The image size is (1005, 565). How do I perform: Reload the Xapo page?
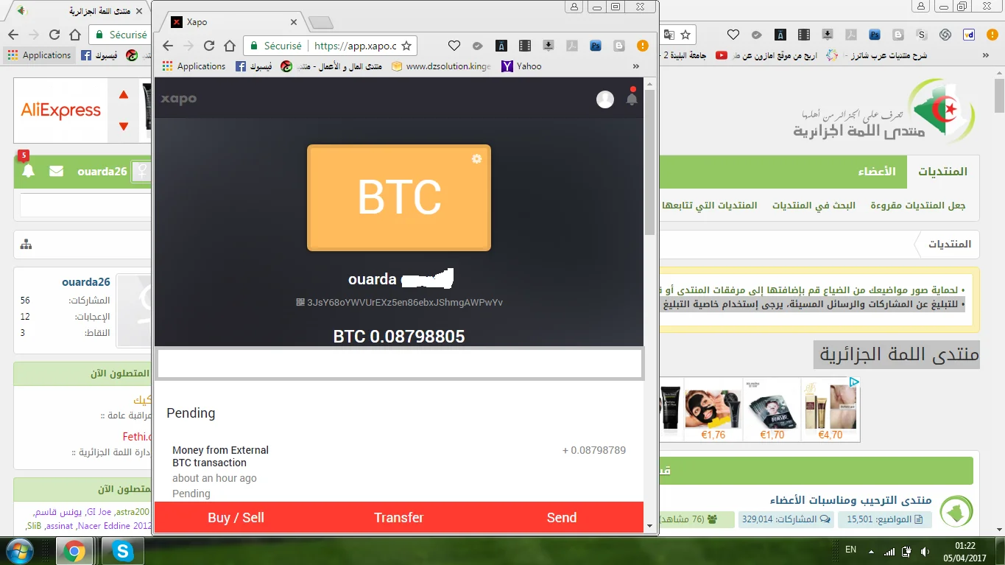209,46
